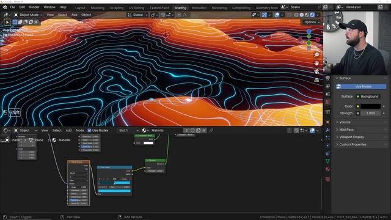Viewport: 391px width, 220px height.
Task: Open the node editor Object type dropdown
Action: pos(25,130)
